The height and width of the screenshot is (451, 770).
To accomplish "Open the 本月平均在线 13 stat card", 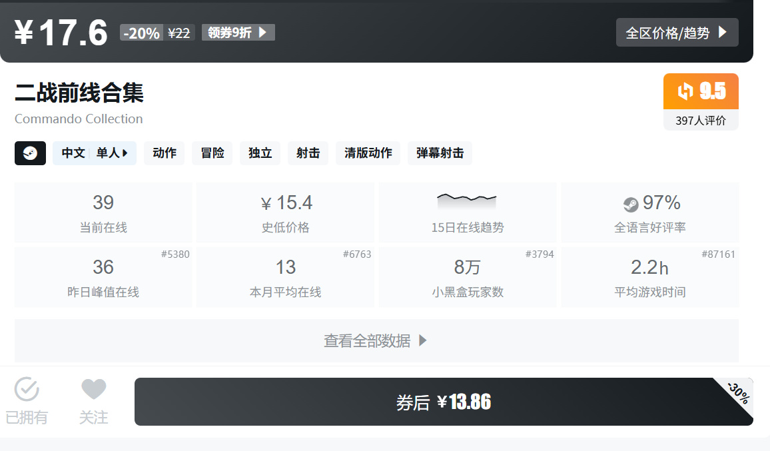I will [285, 277].
